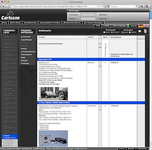152x150 pixels.
Task: Select the Schriftzüge product category
Action: [25, 63]
